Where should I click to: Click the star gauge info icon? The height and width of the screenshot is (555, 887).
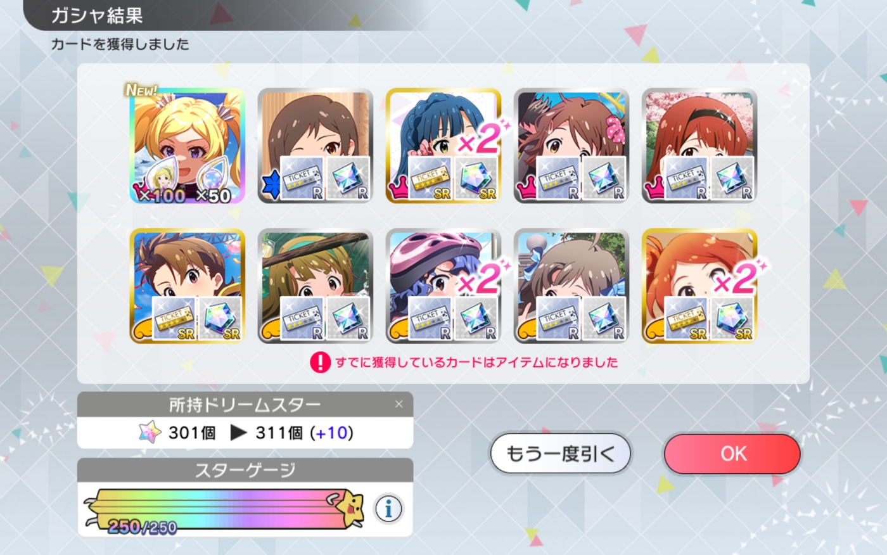[388, 509]
